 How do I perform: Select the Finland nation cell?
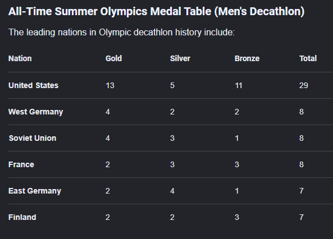[22, 217]
